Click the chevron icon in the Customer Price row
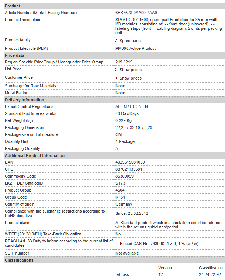Viewport: 225px width, 280px height. (x=117, y=78)
